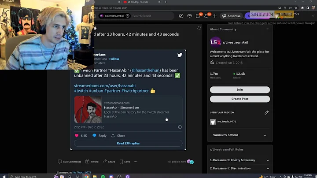
Task: Reply to the tweet
Action: point(100,136)
